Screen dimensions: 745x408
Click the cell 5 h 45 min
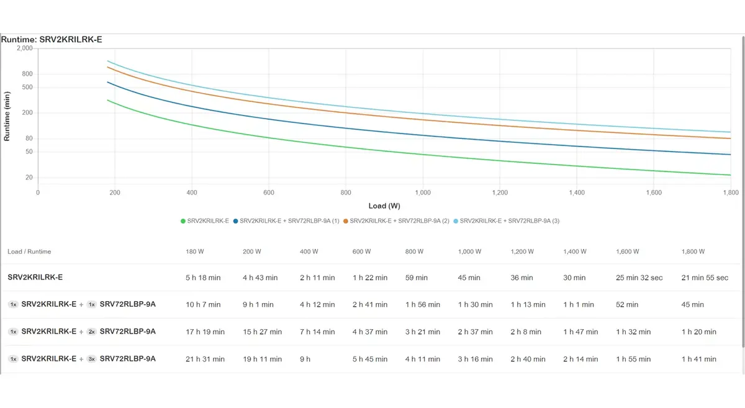[x=370, y=360]
